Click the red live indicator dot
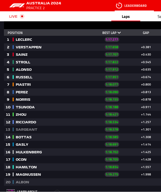161x192 pixels. pos(22,16)
